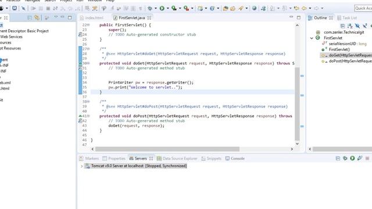Click the Collapse All icon in Outline toolbar
This screenshot has height=209, width=372.
(x=342, y=26)
